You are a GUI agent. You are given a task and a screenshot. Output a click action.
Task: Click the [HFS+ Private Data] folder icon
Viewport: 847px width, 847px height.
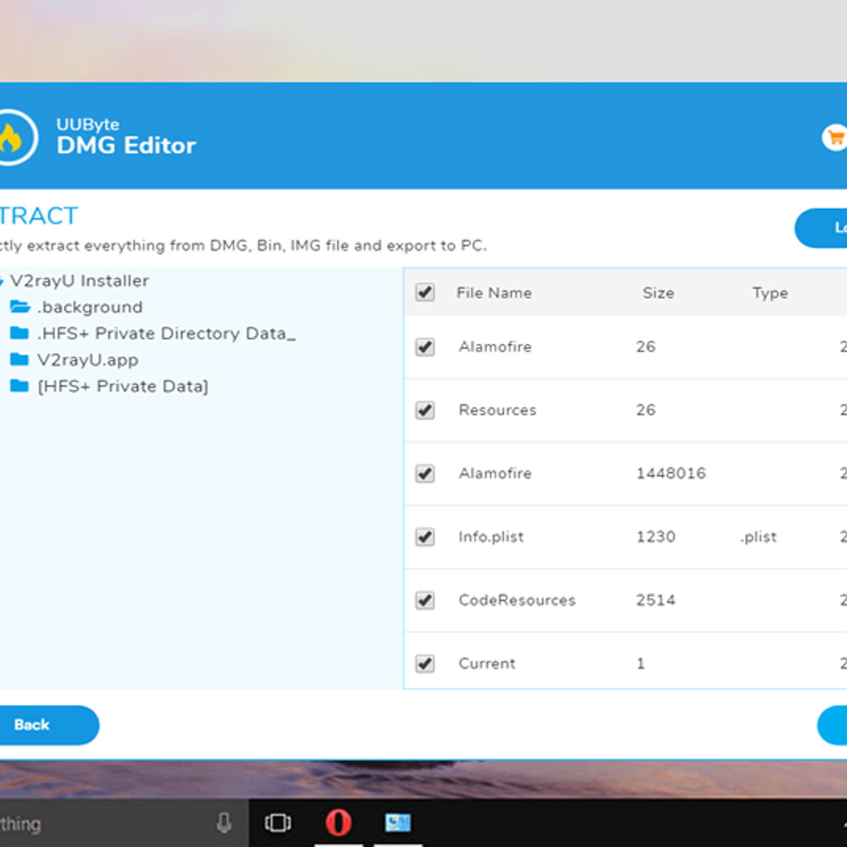(20, 386)
